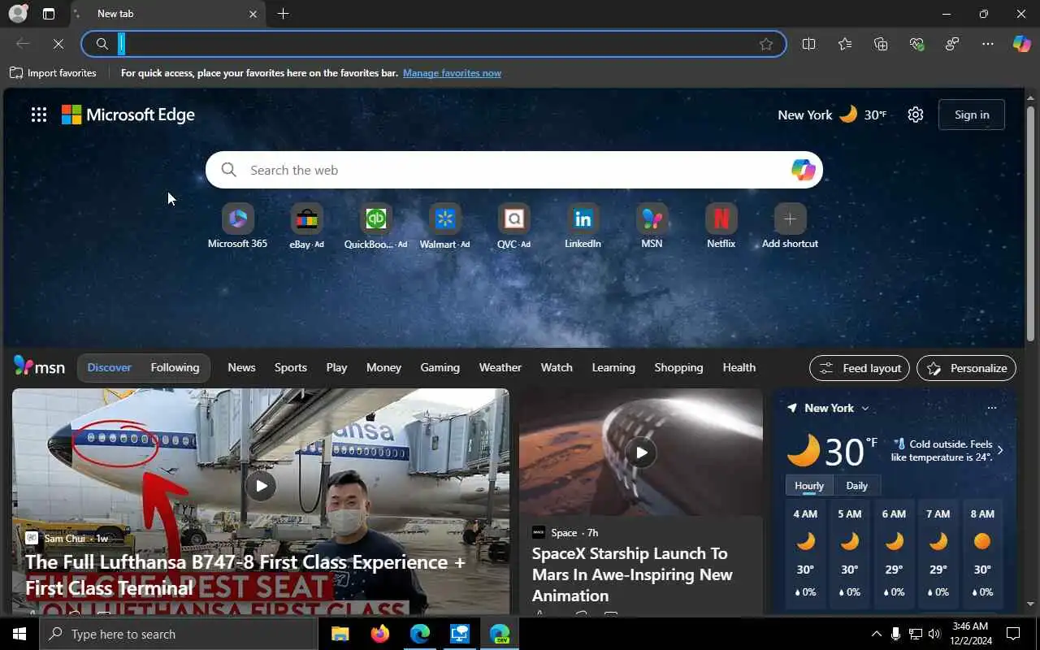Open page settings gear

click(916, 115)
